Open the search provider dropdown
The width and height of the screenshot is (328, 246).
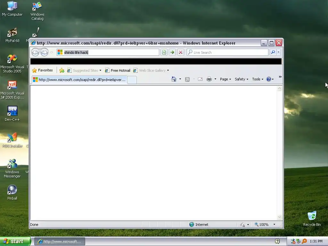click(x=278, y=52)
